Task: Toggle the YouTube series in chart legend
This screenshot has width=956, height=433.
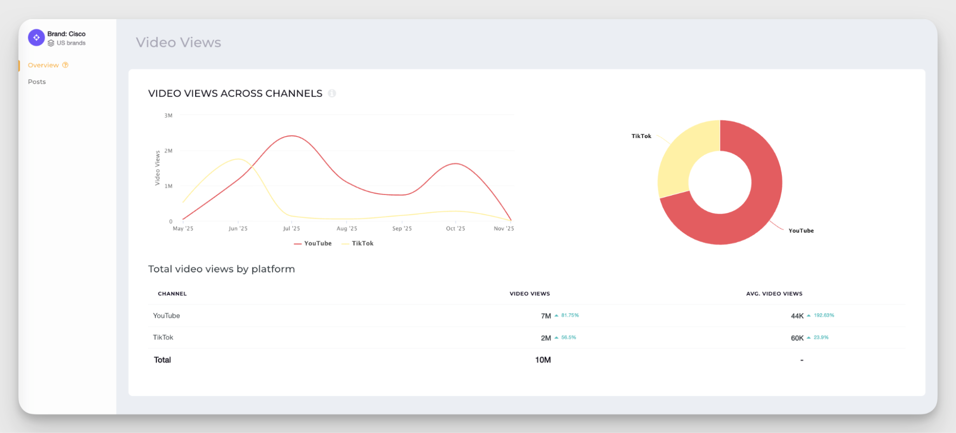Action: coord(313,243)
